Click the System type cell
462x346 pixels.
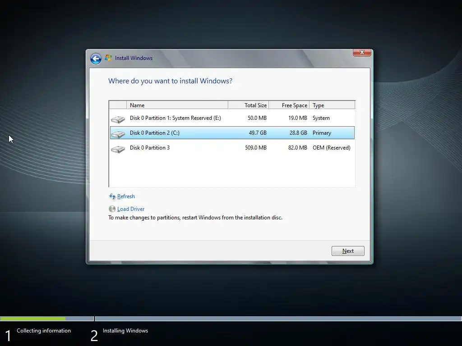[321, 118]
